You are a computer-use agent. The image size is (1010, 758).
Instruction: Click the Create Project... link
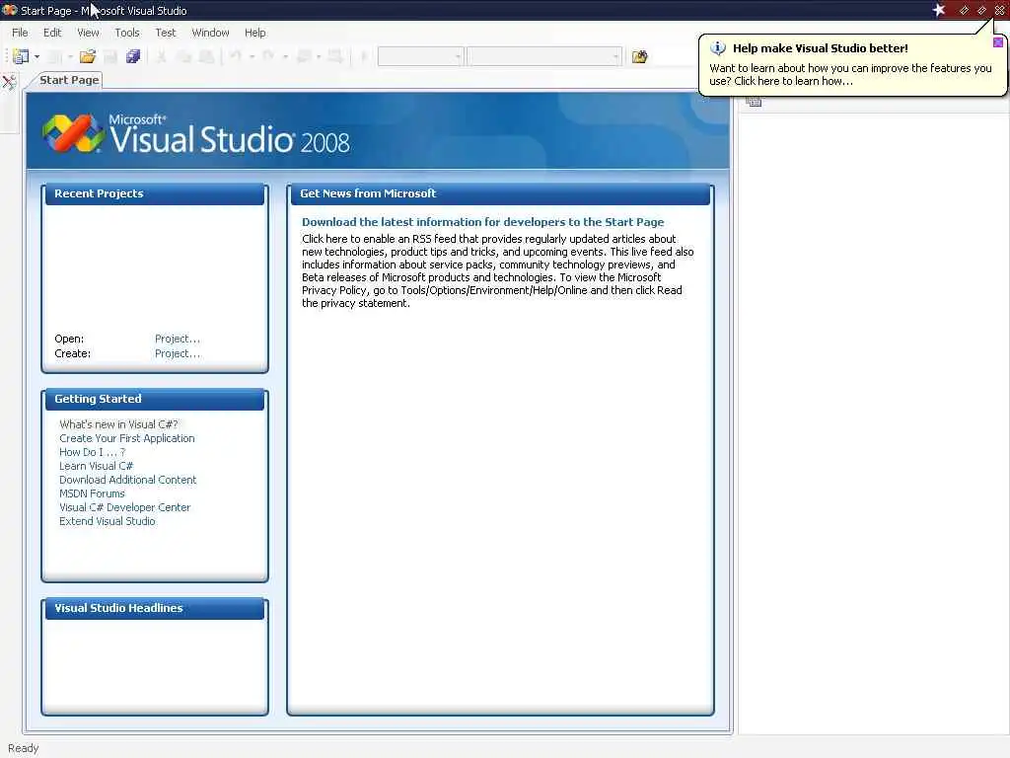[178, 354]
